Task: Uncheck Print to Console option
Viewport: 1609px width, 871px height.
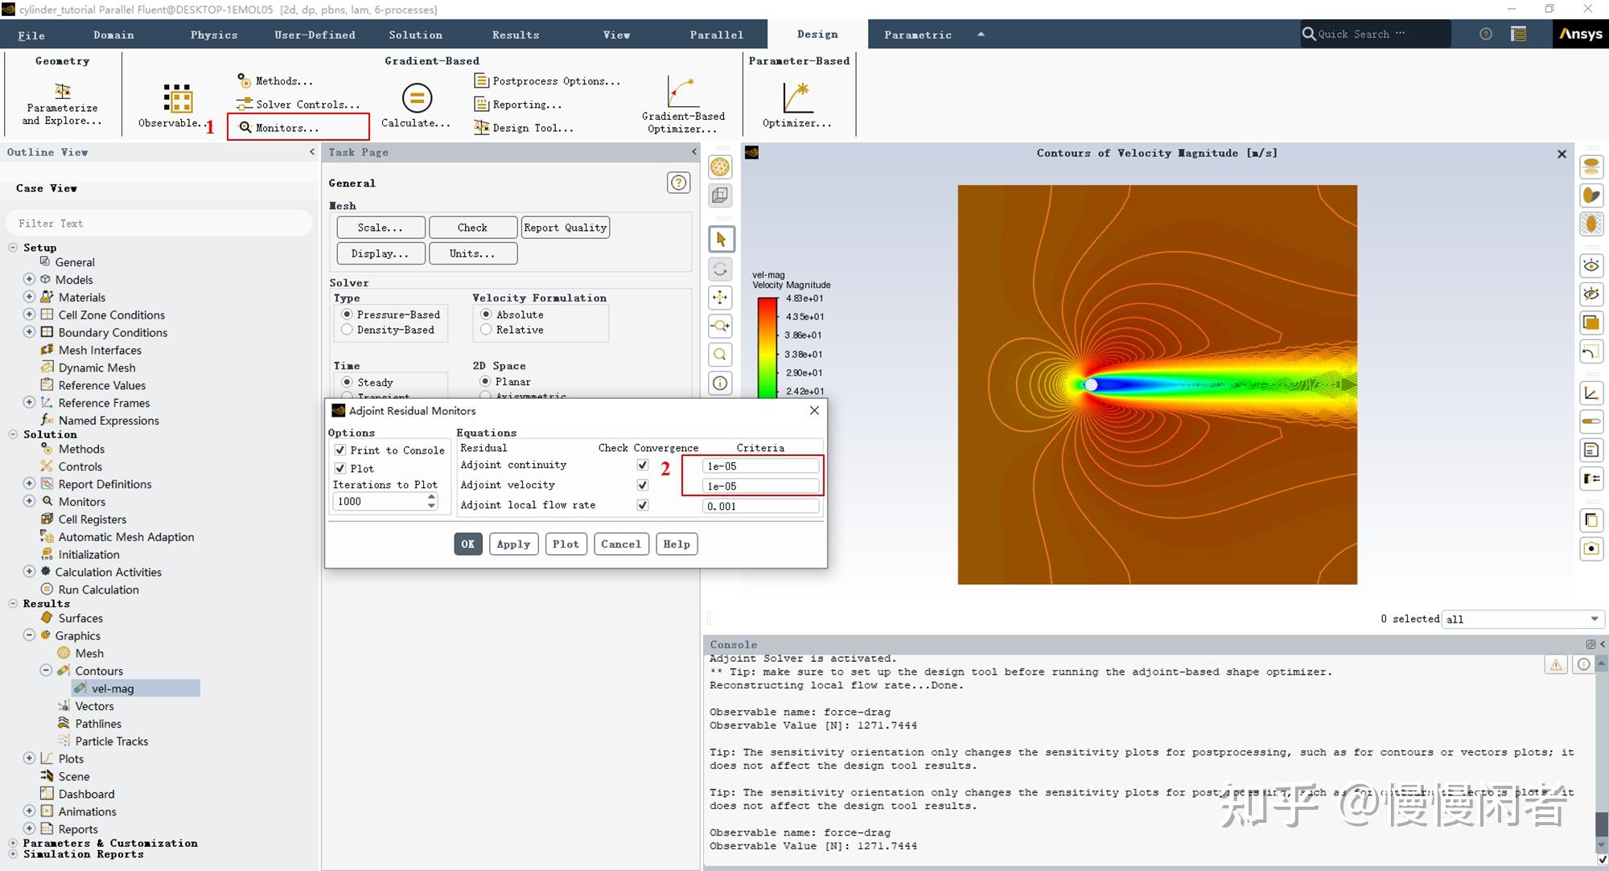Action: 340,450
